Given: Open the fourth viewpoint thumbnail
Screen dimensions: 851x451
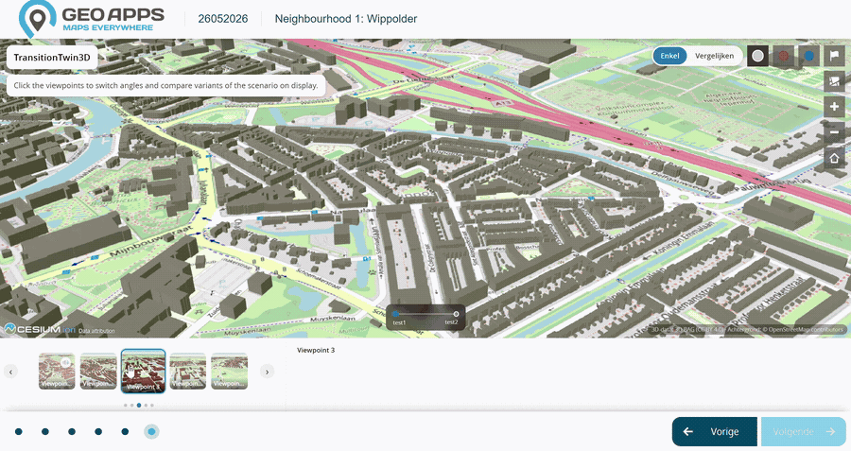Looking at the screenshot, I should [188, 372].
